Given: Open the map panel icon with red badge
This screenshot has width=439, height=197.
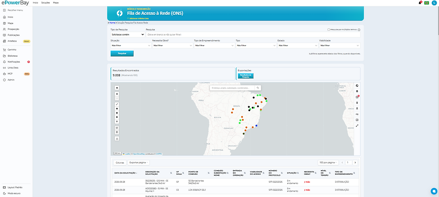Looking at the screenshot, I should pos(357,97).
